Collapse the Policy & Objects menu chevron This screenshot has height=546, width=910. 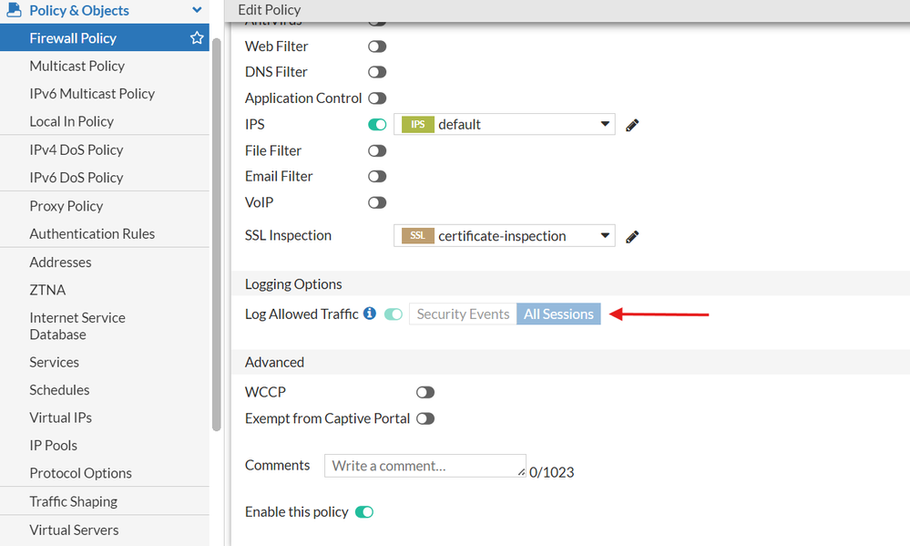click(197, 11)
